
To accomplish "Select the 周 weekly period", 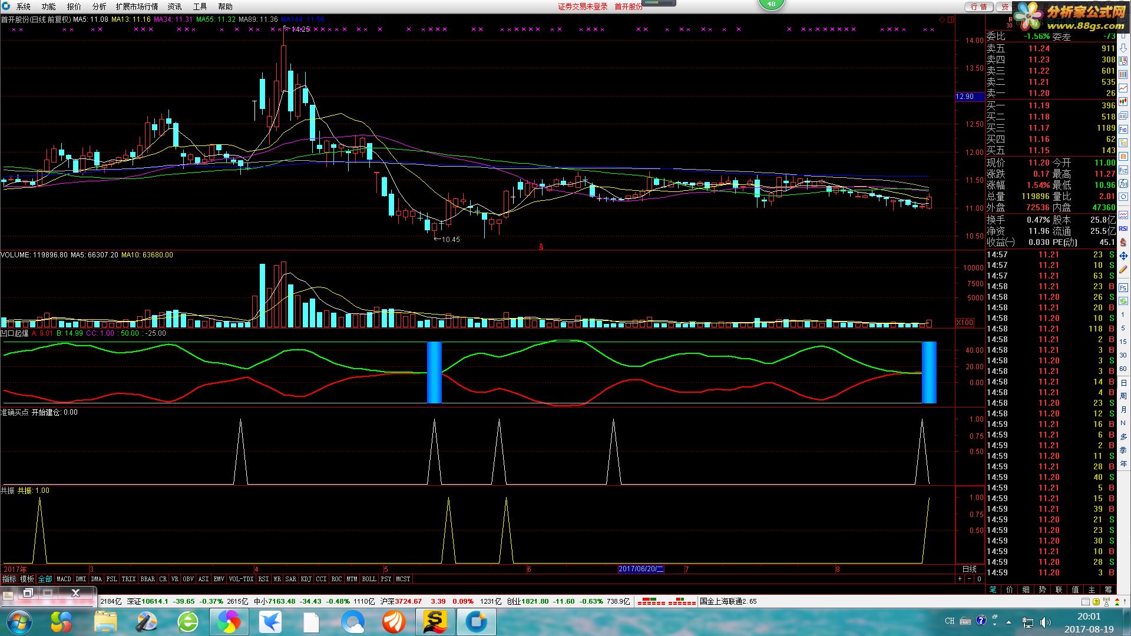I will coord(1123,396).
